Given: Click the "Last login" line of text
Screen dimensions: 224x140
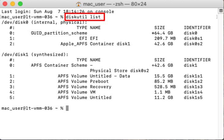Looking at the screenshot, I should tap(58, 12).
